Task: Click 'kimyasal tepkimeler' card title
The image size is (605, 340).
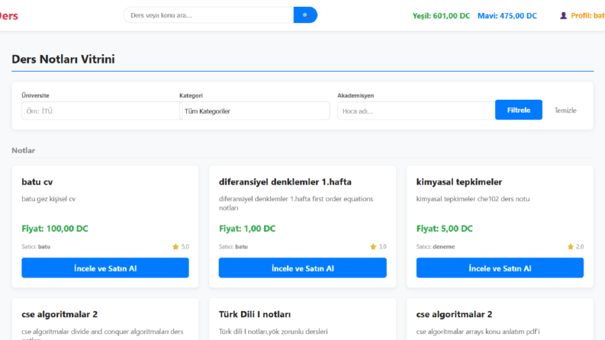Action: [459, 182]
